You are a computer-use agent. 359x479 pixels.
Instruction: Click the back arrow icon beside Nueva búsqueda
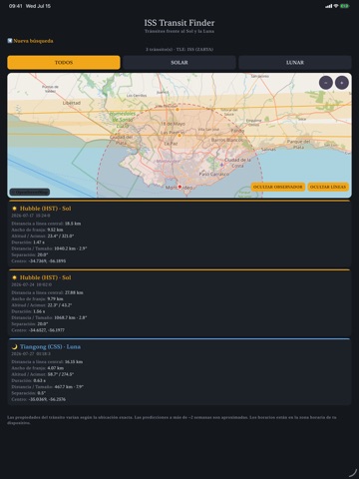coord(10,41)
